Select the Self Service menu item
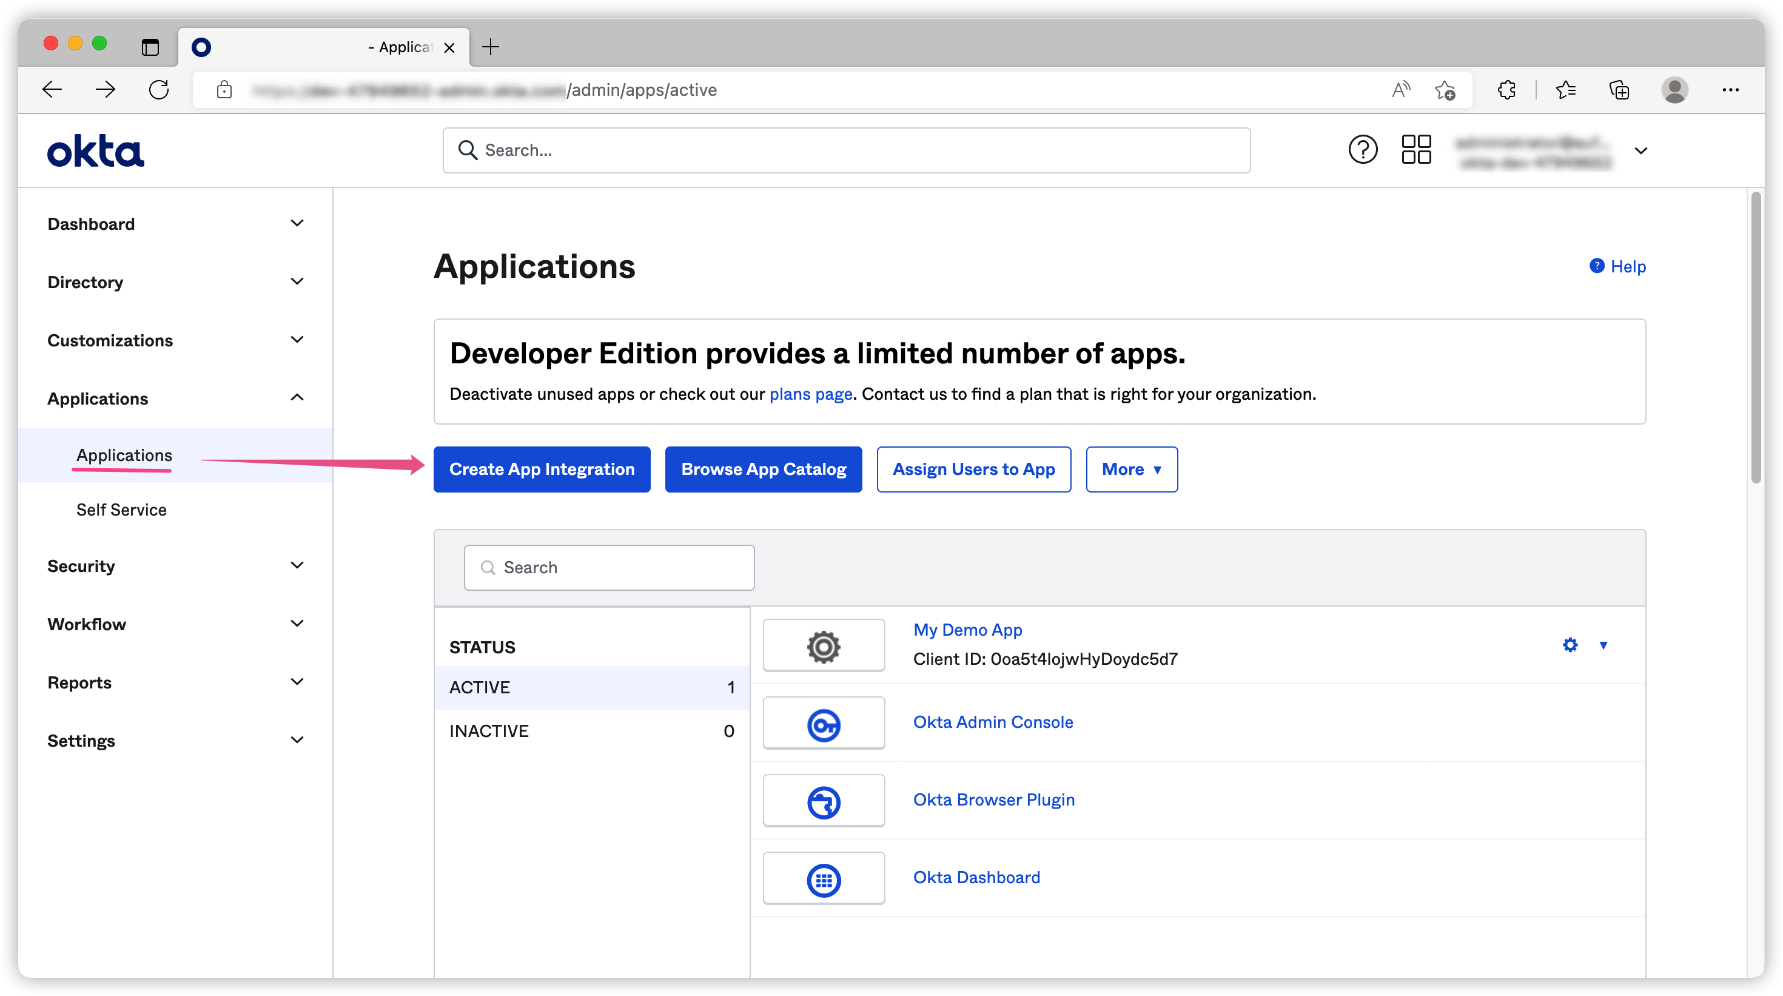Screen dimensions: 1783x996 tap(121, 510)
